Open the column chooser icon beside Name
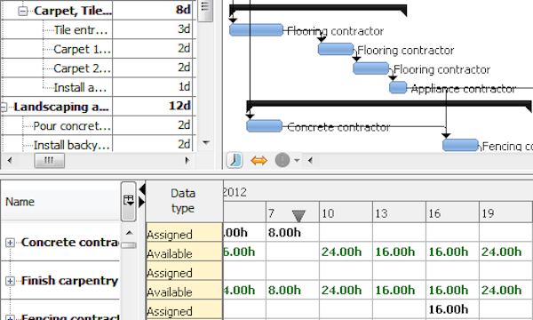The image size is (533, 320). click(x=129, y=201)
